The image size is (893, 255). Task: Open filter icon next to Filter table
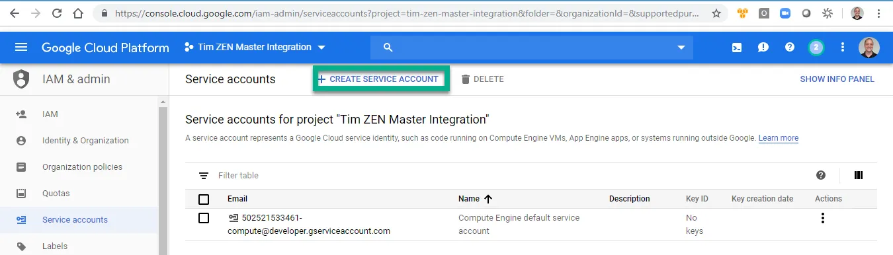pos(204,176)
